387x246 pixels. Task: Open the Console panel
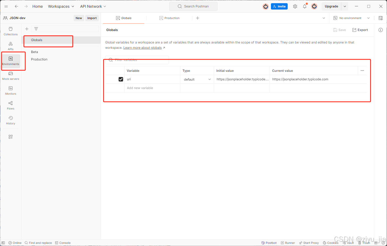click(x=63, y=243)
